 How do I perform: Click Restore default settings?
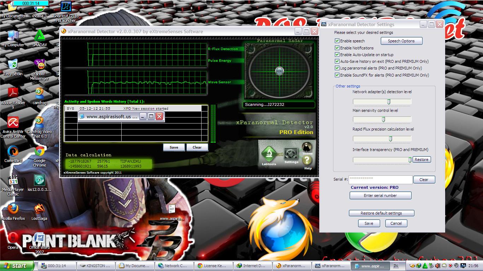381,213
